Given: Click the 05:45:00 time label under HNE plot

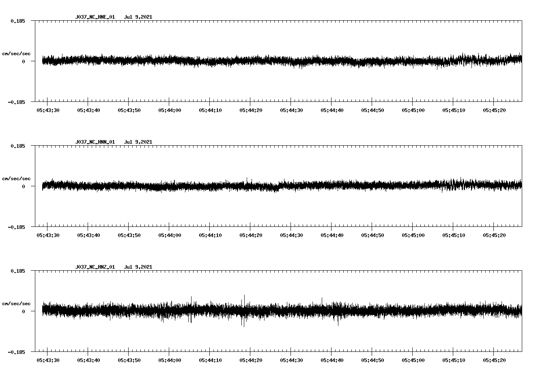Looking at the screenshot, I should (x=413, y=110).
